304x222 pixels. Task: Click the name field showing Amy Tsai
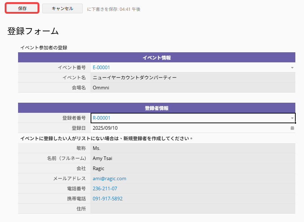coord(193,158)
